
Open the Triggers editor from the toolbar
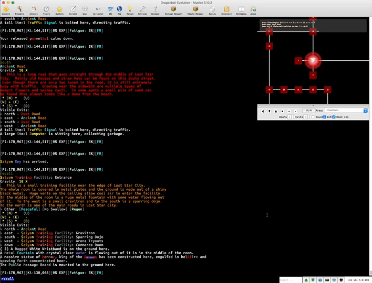pos(19,9)
